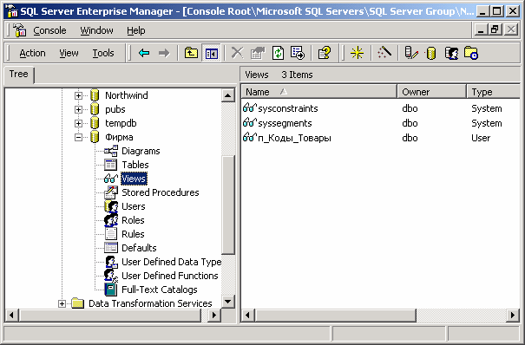Go back with the left arrow
Image resolution: width=525 pixels, height=345 pixels.
coord(144,53)
